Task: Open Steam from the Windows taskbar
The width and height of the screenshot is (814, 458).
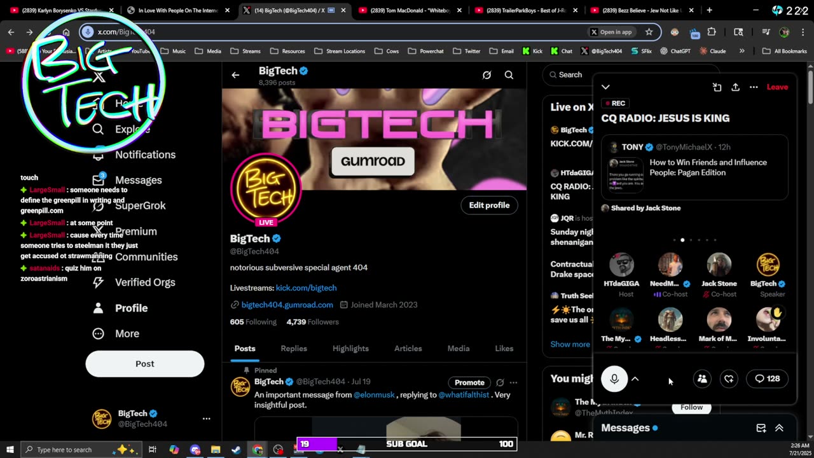Action: click(236, 450)
